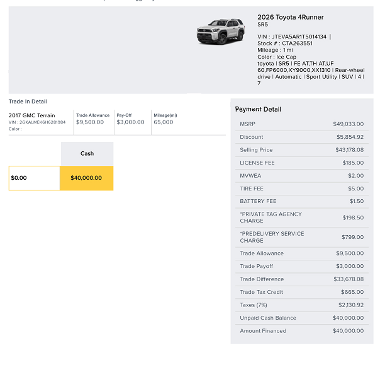
Task: Click the Trade In Detail heading
Action: [x=28, y=102]
